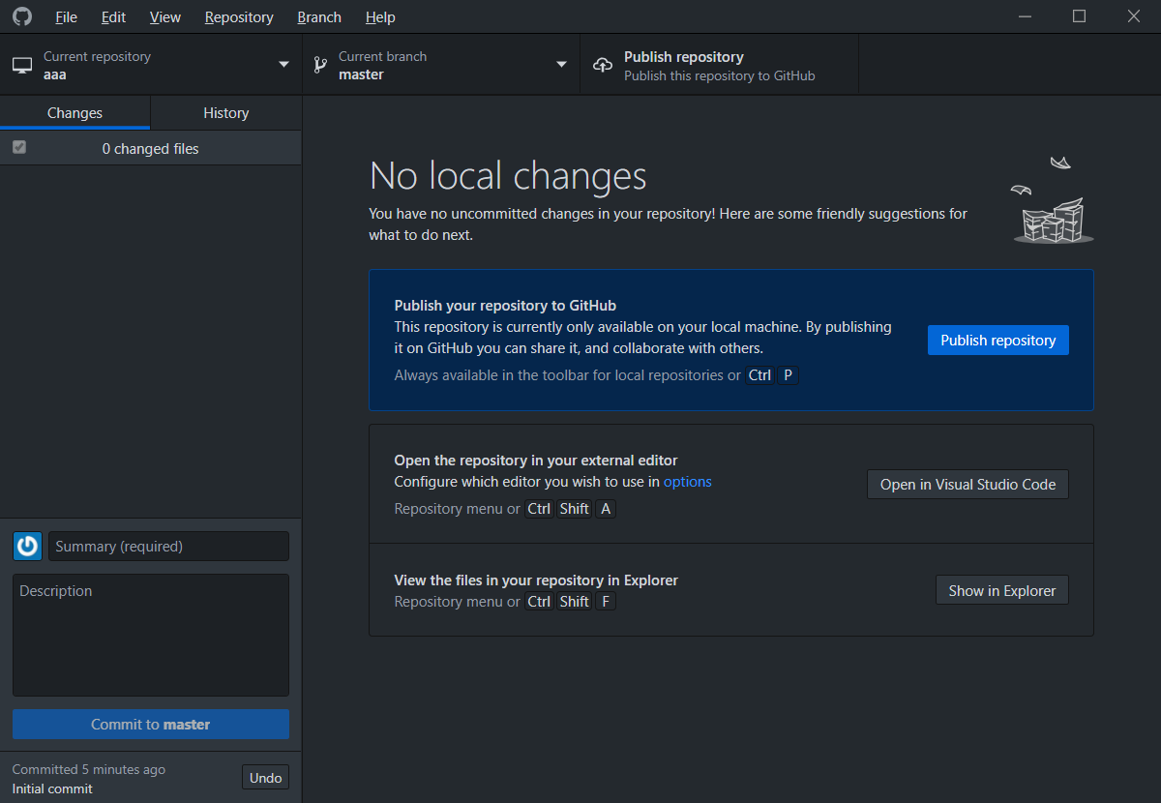Focus the Summary (required) field
This screenshot has width=1161, height=803.
click(168, 547)
